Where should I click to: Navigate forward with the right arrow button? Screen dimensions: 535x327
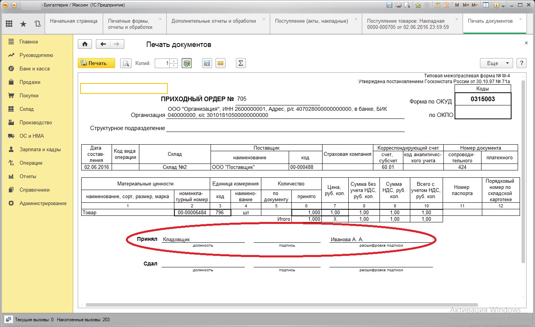click(117, 44)
